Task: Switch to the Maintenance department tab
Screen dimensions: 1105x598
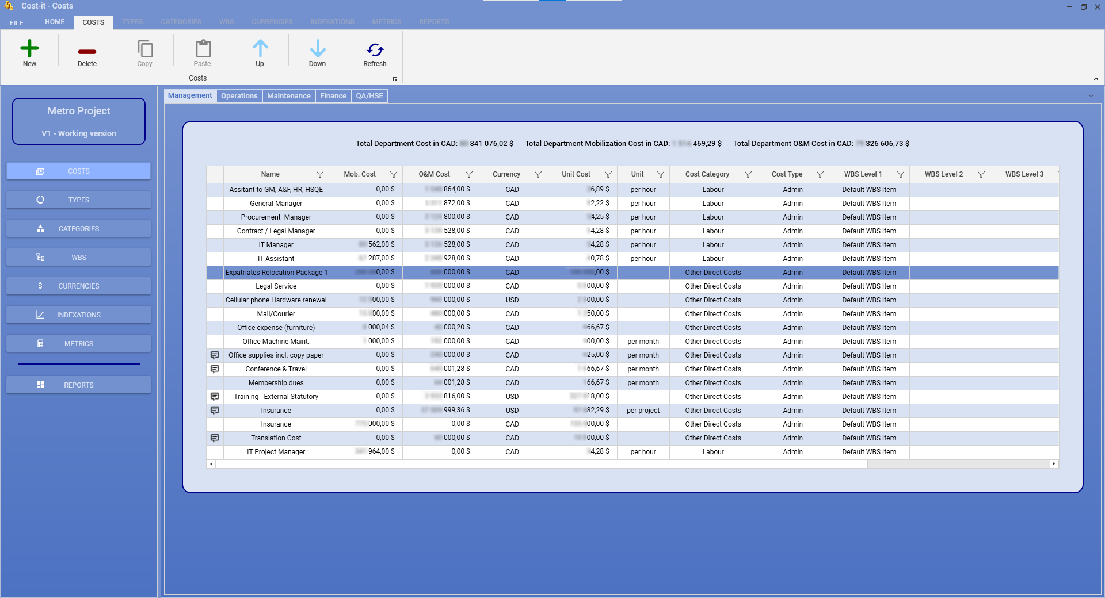Action: click(289, 96)
